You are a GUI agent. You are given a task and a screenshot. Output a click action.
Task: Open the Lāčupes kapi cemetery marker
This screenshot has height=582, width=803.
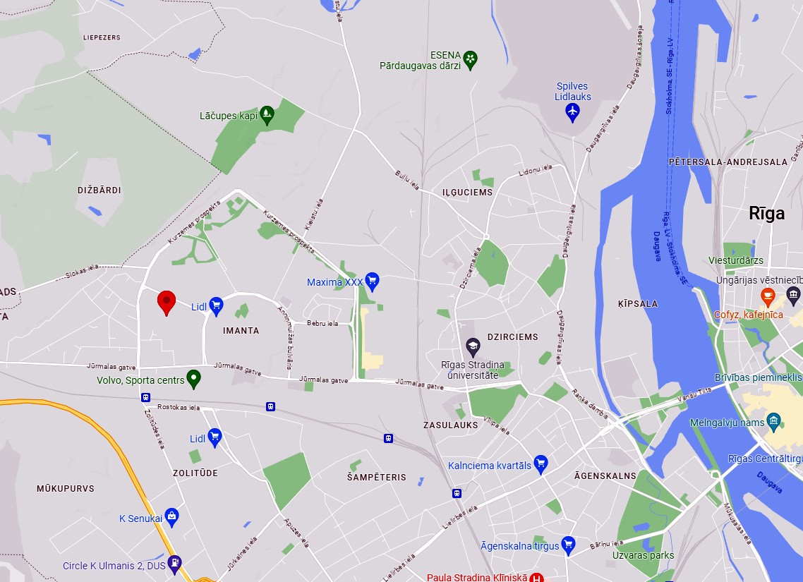267,115
